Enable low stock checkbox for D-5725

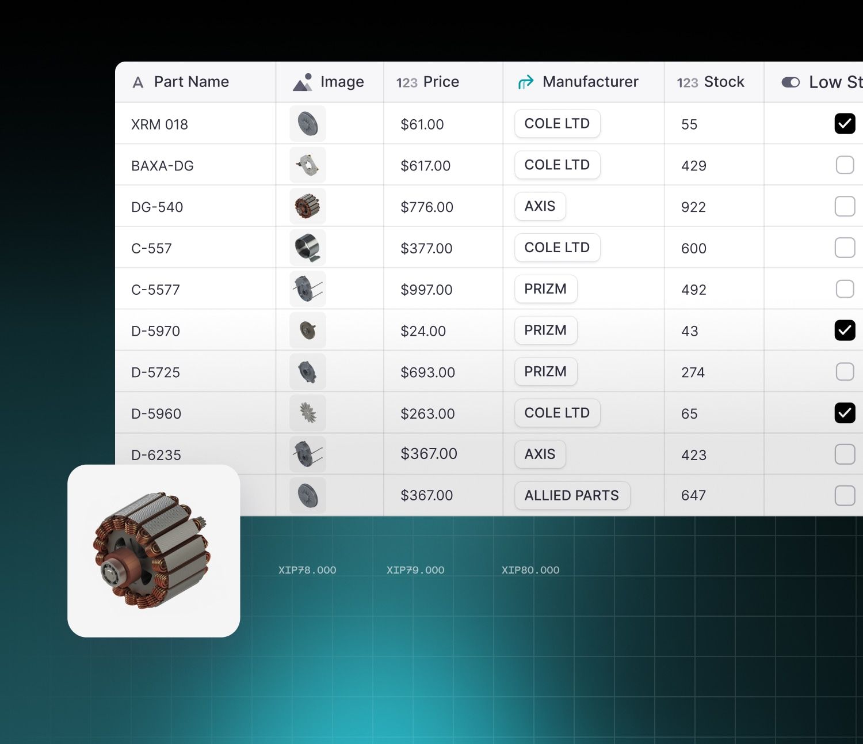pos(844,372)
